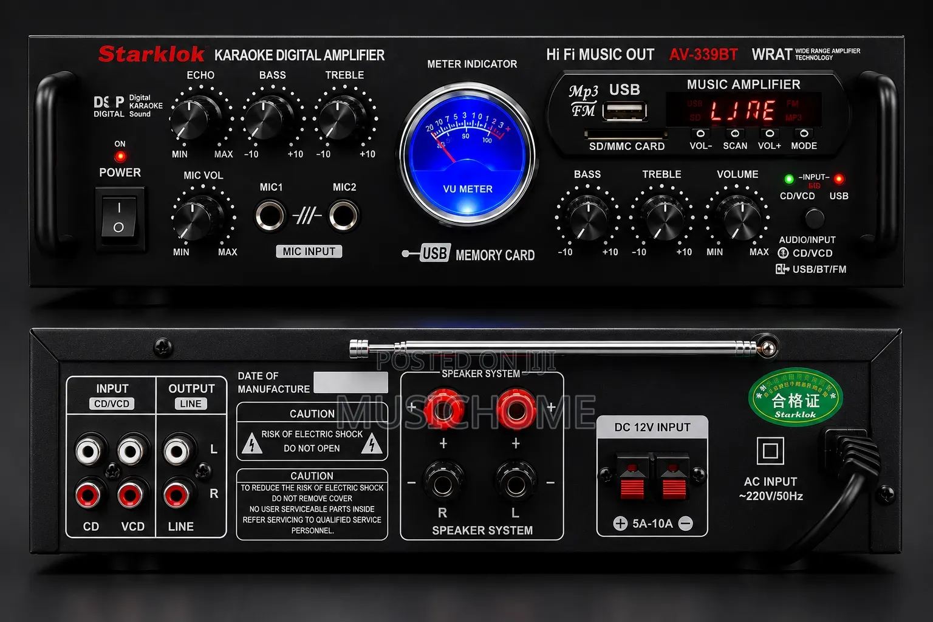Click the red R+ speaker terminal

(443, 409)
